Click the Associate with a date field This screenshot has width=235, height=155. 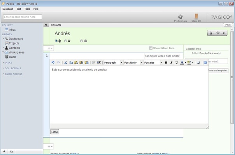point(164,56)
